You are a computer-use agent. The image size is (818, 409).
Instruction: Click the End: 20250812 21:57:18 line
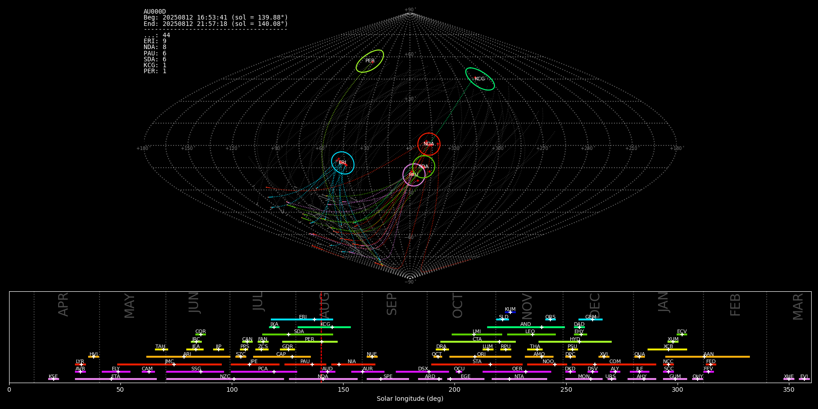216,24
